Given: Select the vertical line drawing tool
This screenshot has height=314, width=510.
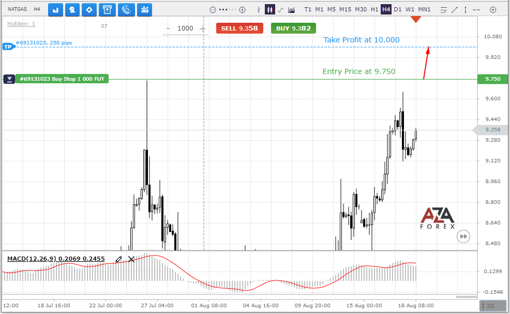Looking at the screenshot, I should tap(466, 10).
